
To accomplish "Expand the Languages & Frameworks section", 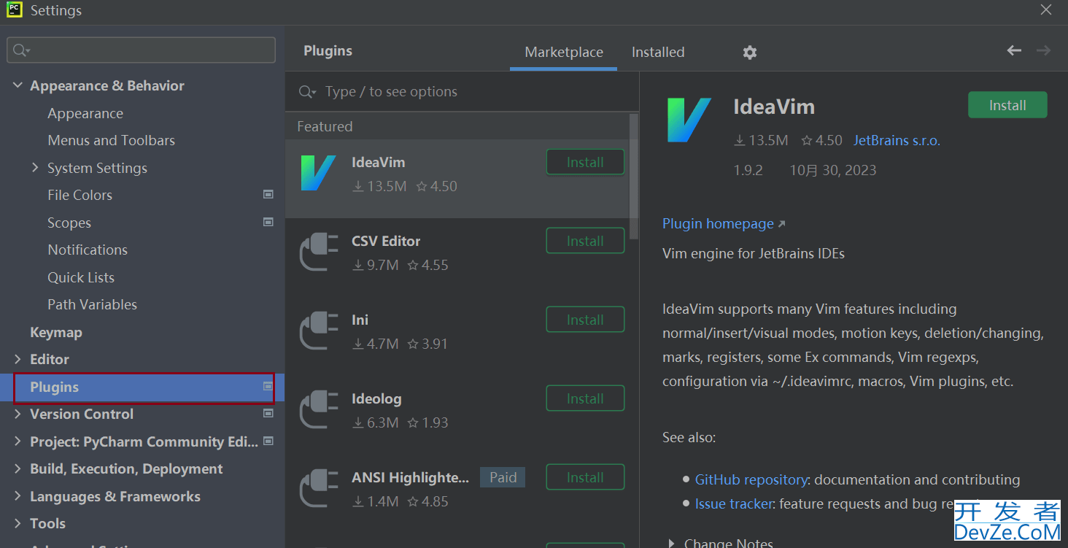I will pos(18,496).
